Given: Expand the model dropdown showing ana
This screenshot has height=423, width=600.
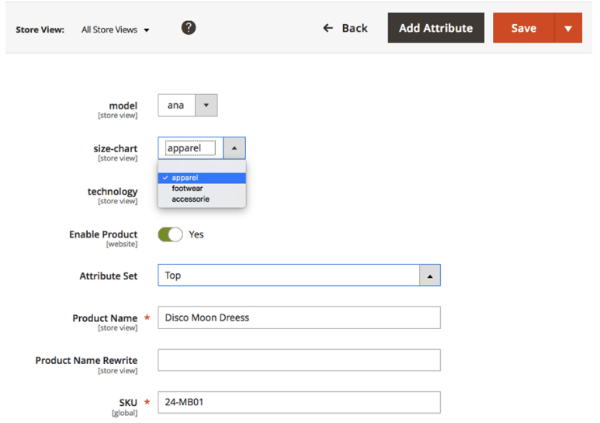Looking at the screenshot, I should coord(206,105).
